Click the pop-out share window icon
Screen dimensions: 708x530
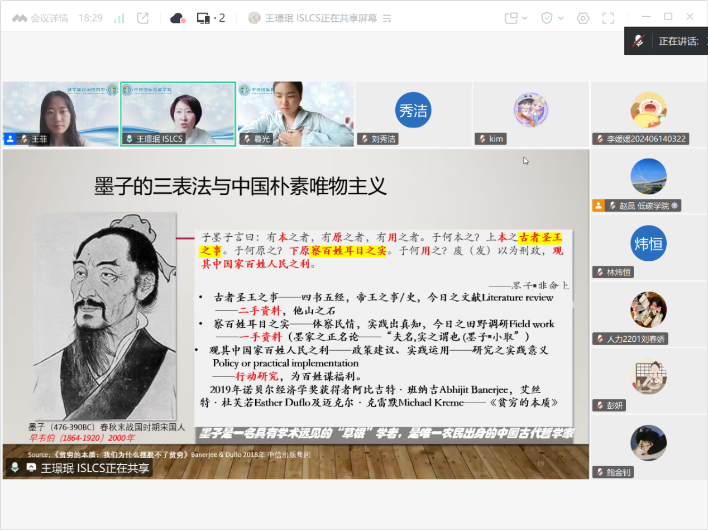click(x=143, y=18)
